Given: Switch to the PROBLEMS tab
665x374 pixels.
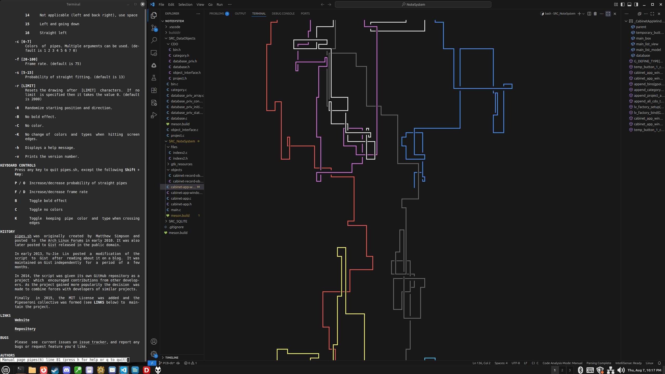Looking at the screenshot, I should 219,14.
